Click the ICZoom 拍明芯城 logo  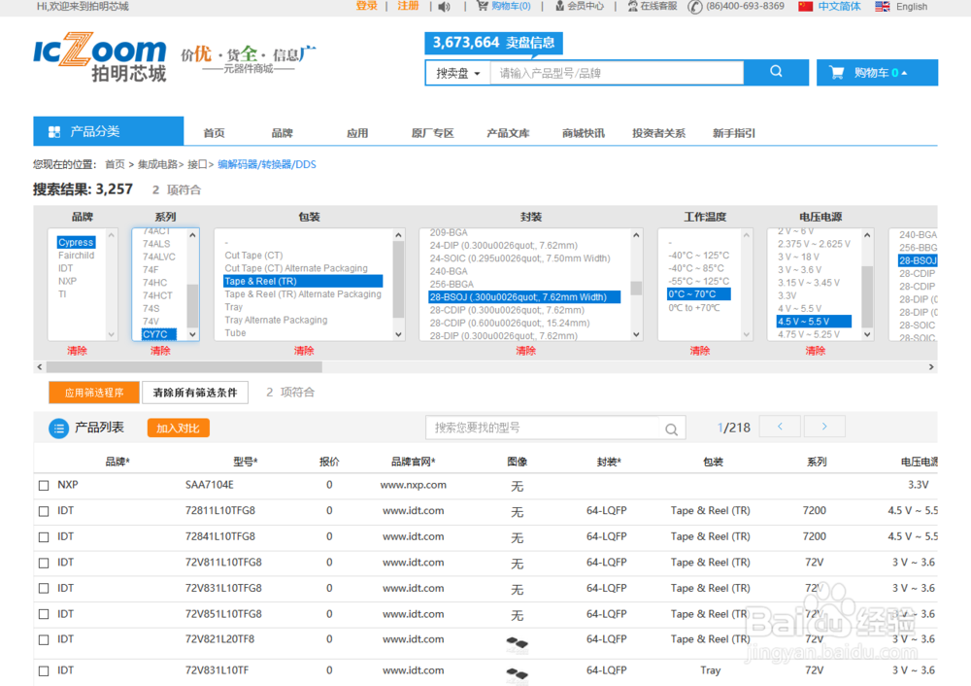[x=100, y=57]
